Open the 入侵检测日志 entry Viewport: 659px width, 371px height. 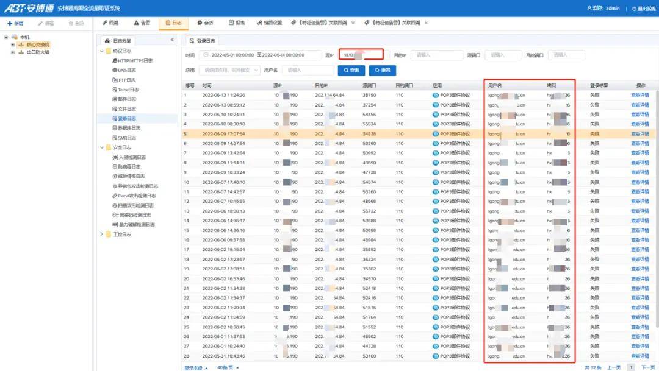[x=129, y=157]
